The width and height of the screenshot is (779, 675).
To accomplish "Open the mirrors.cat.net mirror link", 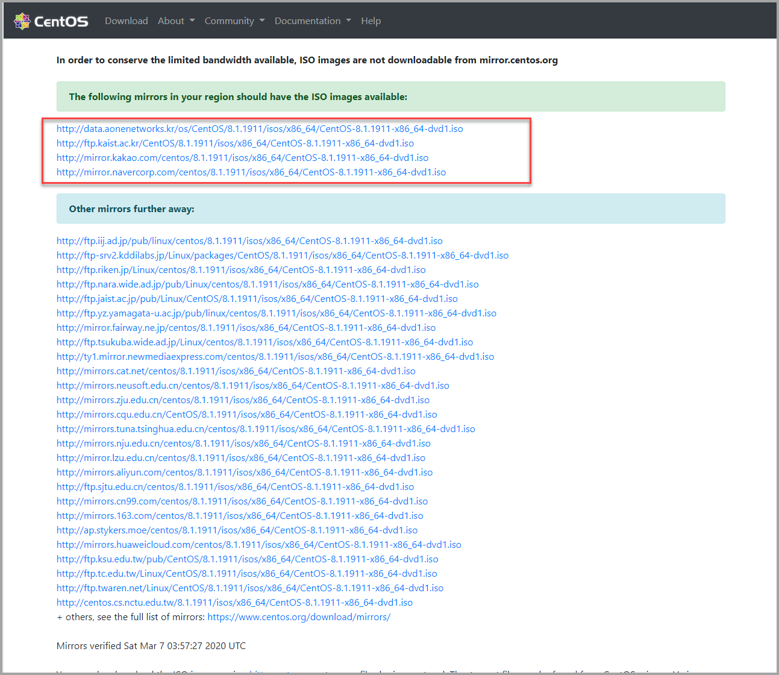I will (x=236, y=371).
